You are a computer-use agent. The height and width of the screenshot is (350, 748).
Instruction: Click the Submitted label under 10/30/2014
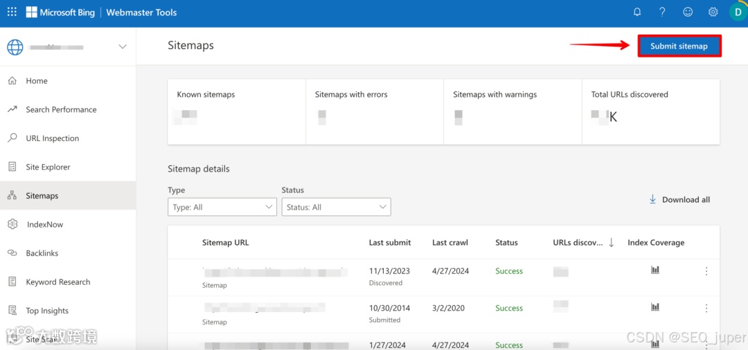pyautogui.click(x=384, y=320)
